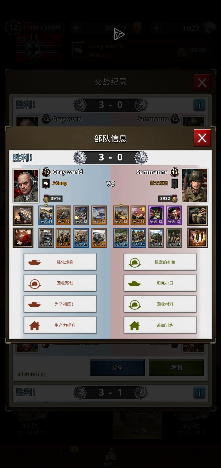Open 稳定的补给 enemy doctrine
Image resolution: width=221 pixels, height=468 pixels.
tap(160, 262)
